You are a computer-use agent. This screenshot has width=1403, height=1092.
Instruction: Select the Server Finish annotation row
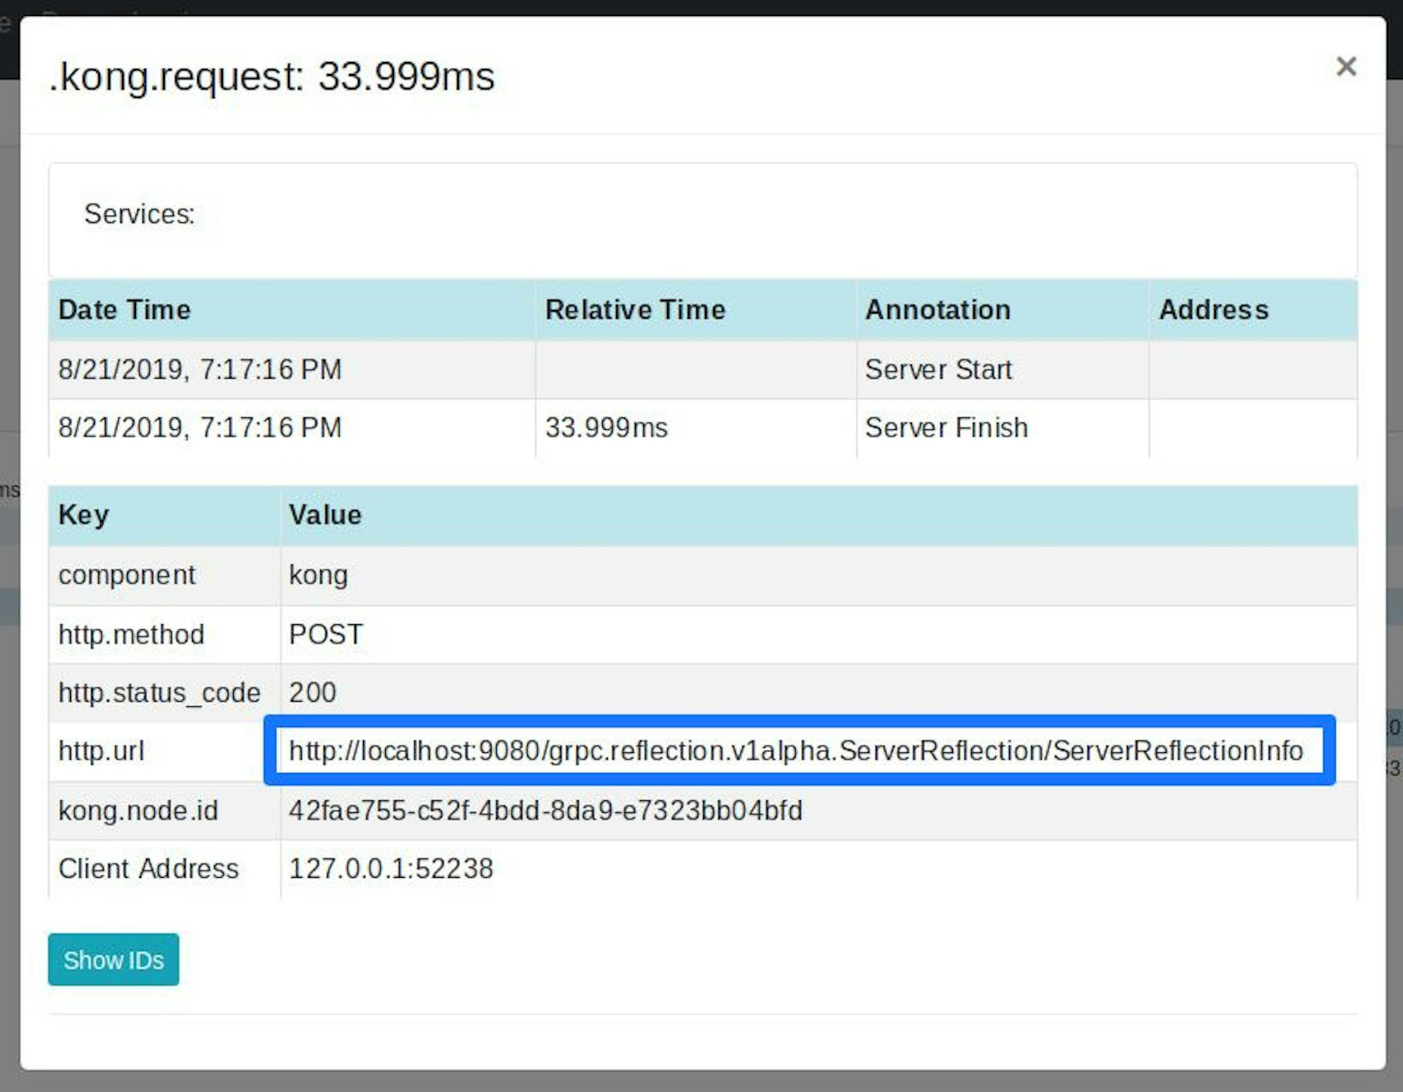[946, 428]
